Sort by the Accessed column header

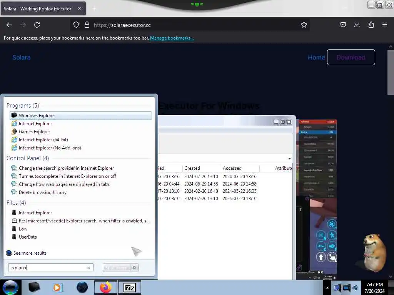240,168
